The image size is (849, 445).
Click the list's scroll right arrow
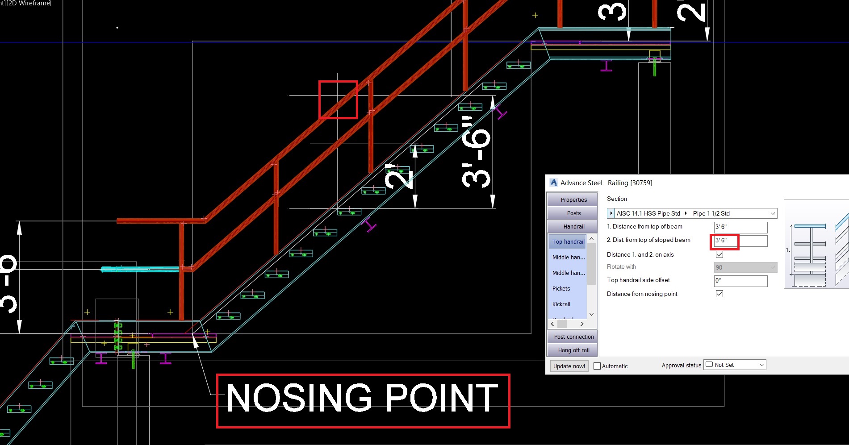(x=582, y=324)
